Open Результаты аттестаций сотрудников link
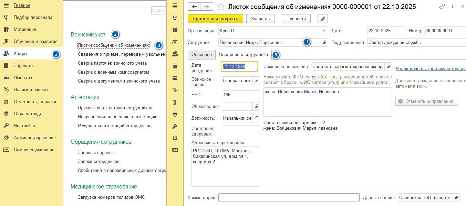Image resolution: width=466 pixels, height=206 pixels. tap(115, 126)
